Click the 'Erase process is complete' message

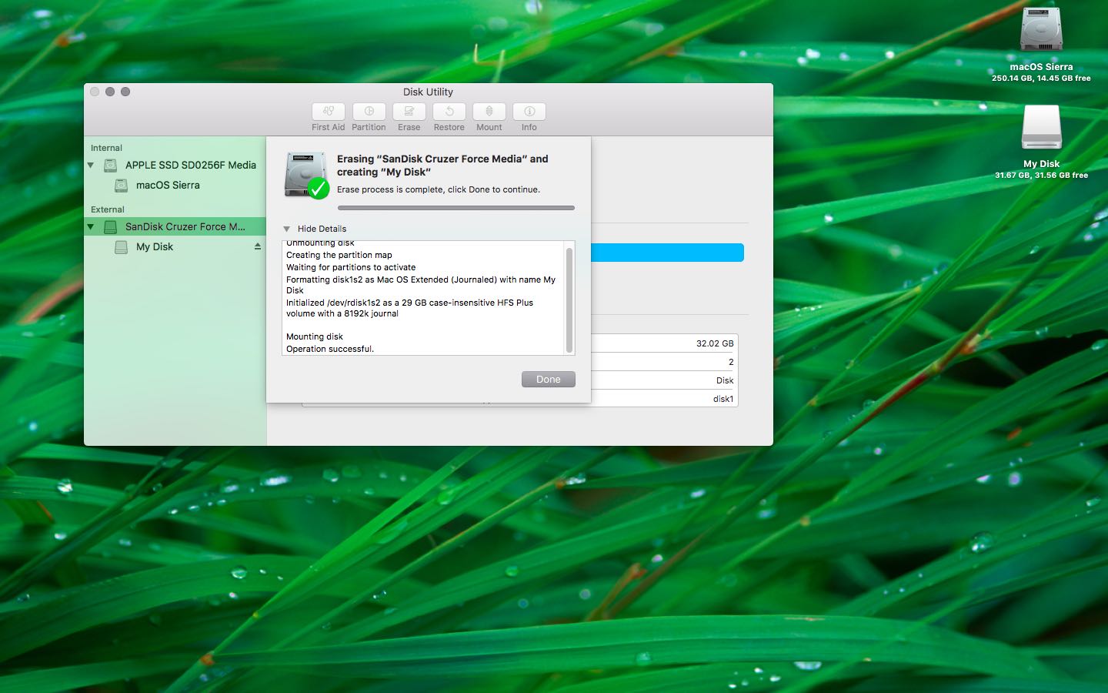[x=439, y=189]
